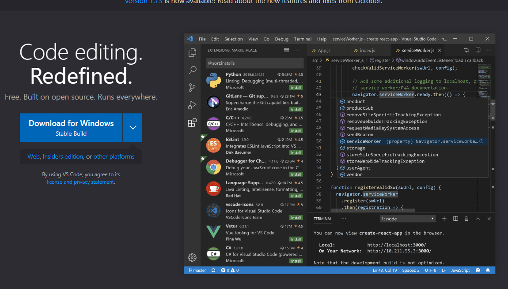The height and width of the screenshot is (289, 508).
Task: Click the errors count icon in status bar
Action: point(223,270)
